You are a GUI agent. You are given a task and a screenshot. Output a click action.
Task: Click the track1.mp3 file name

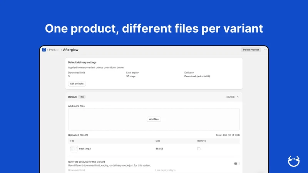coord(85,149)
